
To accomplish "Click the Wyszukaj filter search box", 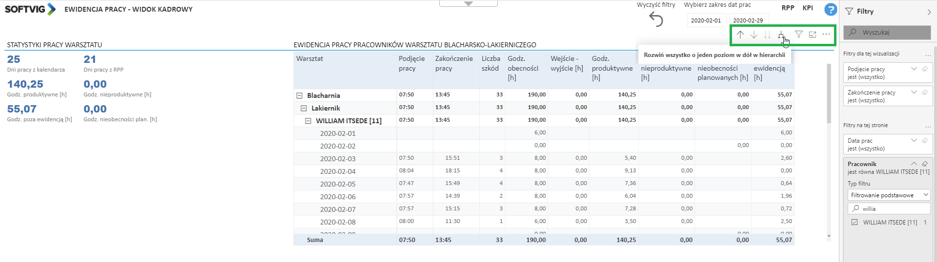I will point(887,33).
